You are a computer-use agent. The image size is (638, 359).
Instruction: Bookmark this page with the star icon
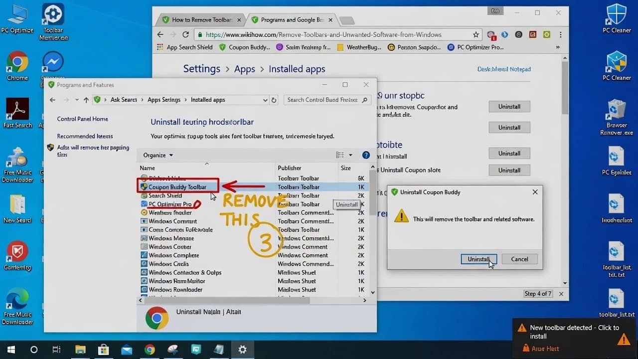pos(476,35)
